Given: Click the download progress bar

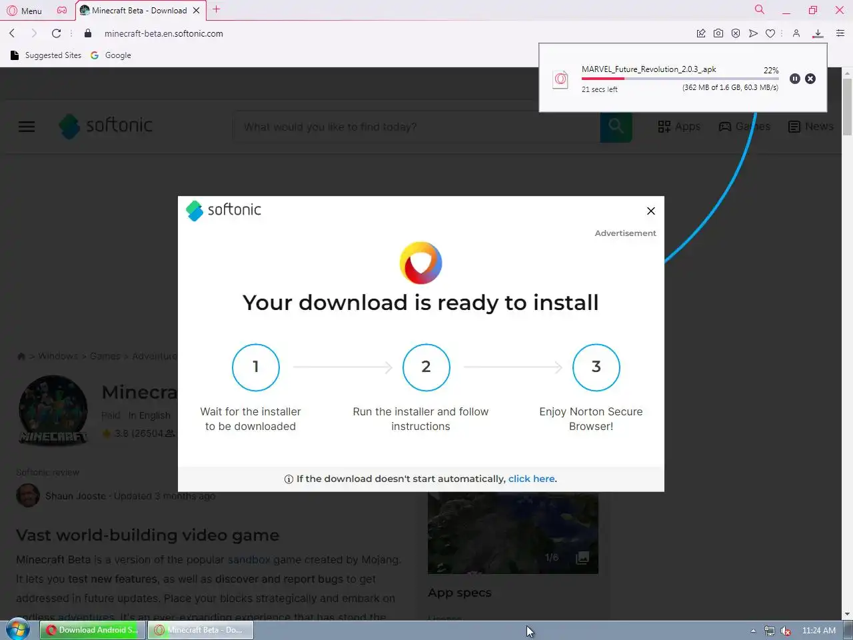Looking at the screenshot, I should point(680,79).
